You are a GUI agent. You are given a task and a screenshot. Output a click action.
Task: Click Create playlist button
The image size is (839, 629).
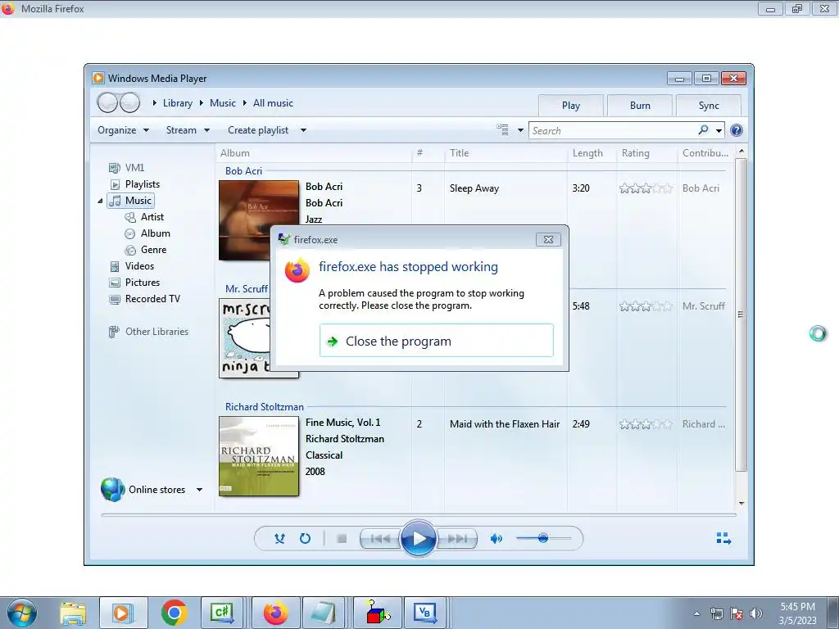tap(258, 130)
